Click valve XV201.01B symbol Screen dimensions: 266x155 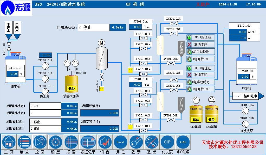point(143,130)
